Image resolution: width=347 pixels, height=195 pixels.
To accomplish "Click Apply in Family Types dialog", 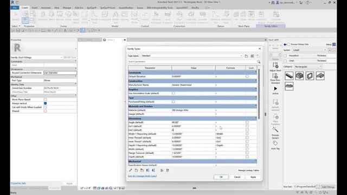I will (x=253, y=177).
